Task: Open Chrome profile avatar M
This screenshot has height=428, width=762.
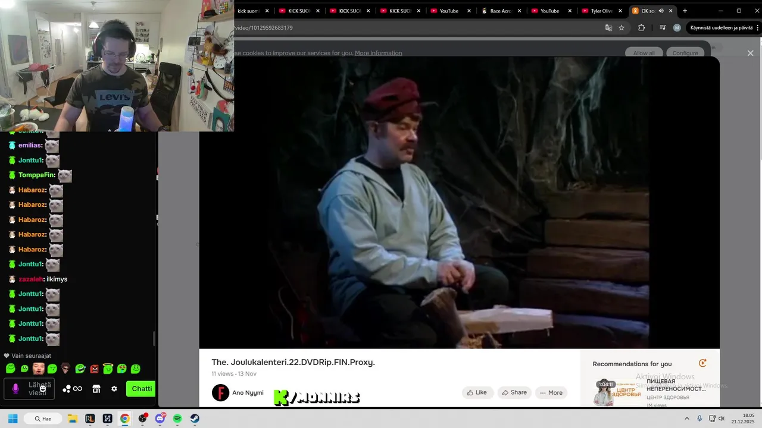Action: [677, 27]
